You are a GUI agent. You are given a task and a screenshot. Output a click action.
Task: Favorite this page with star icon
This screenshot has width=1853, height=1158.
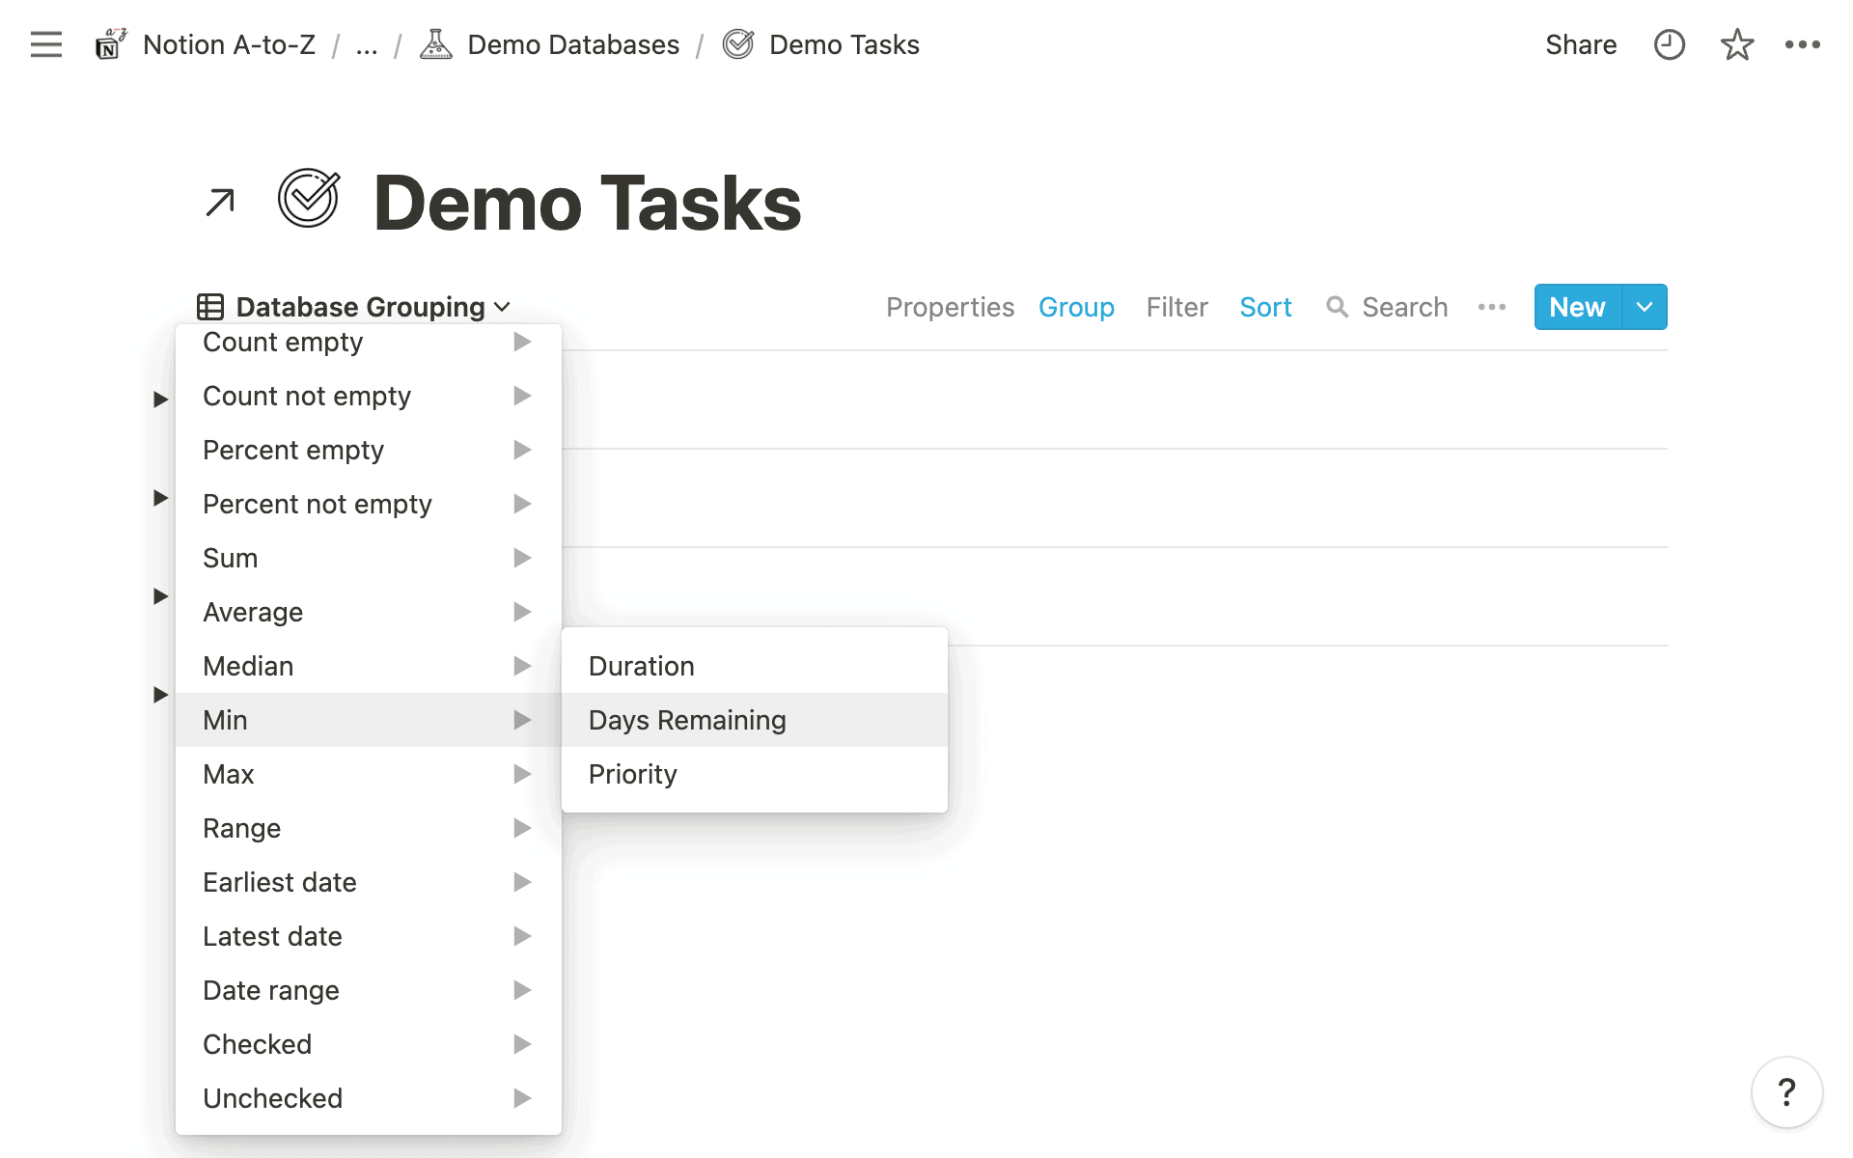[x=1736, y=44]
